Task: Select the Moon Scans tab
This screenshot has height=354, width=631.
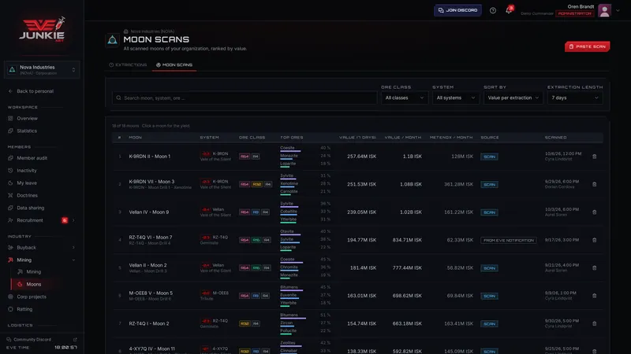Action: (174, 65)
